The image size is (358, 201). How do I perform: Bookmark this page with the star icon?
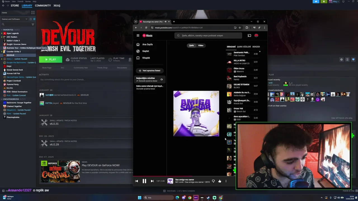(240, 28)
